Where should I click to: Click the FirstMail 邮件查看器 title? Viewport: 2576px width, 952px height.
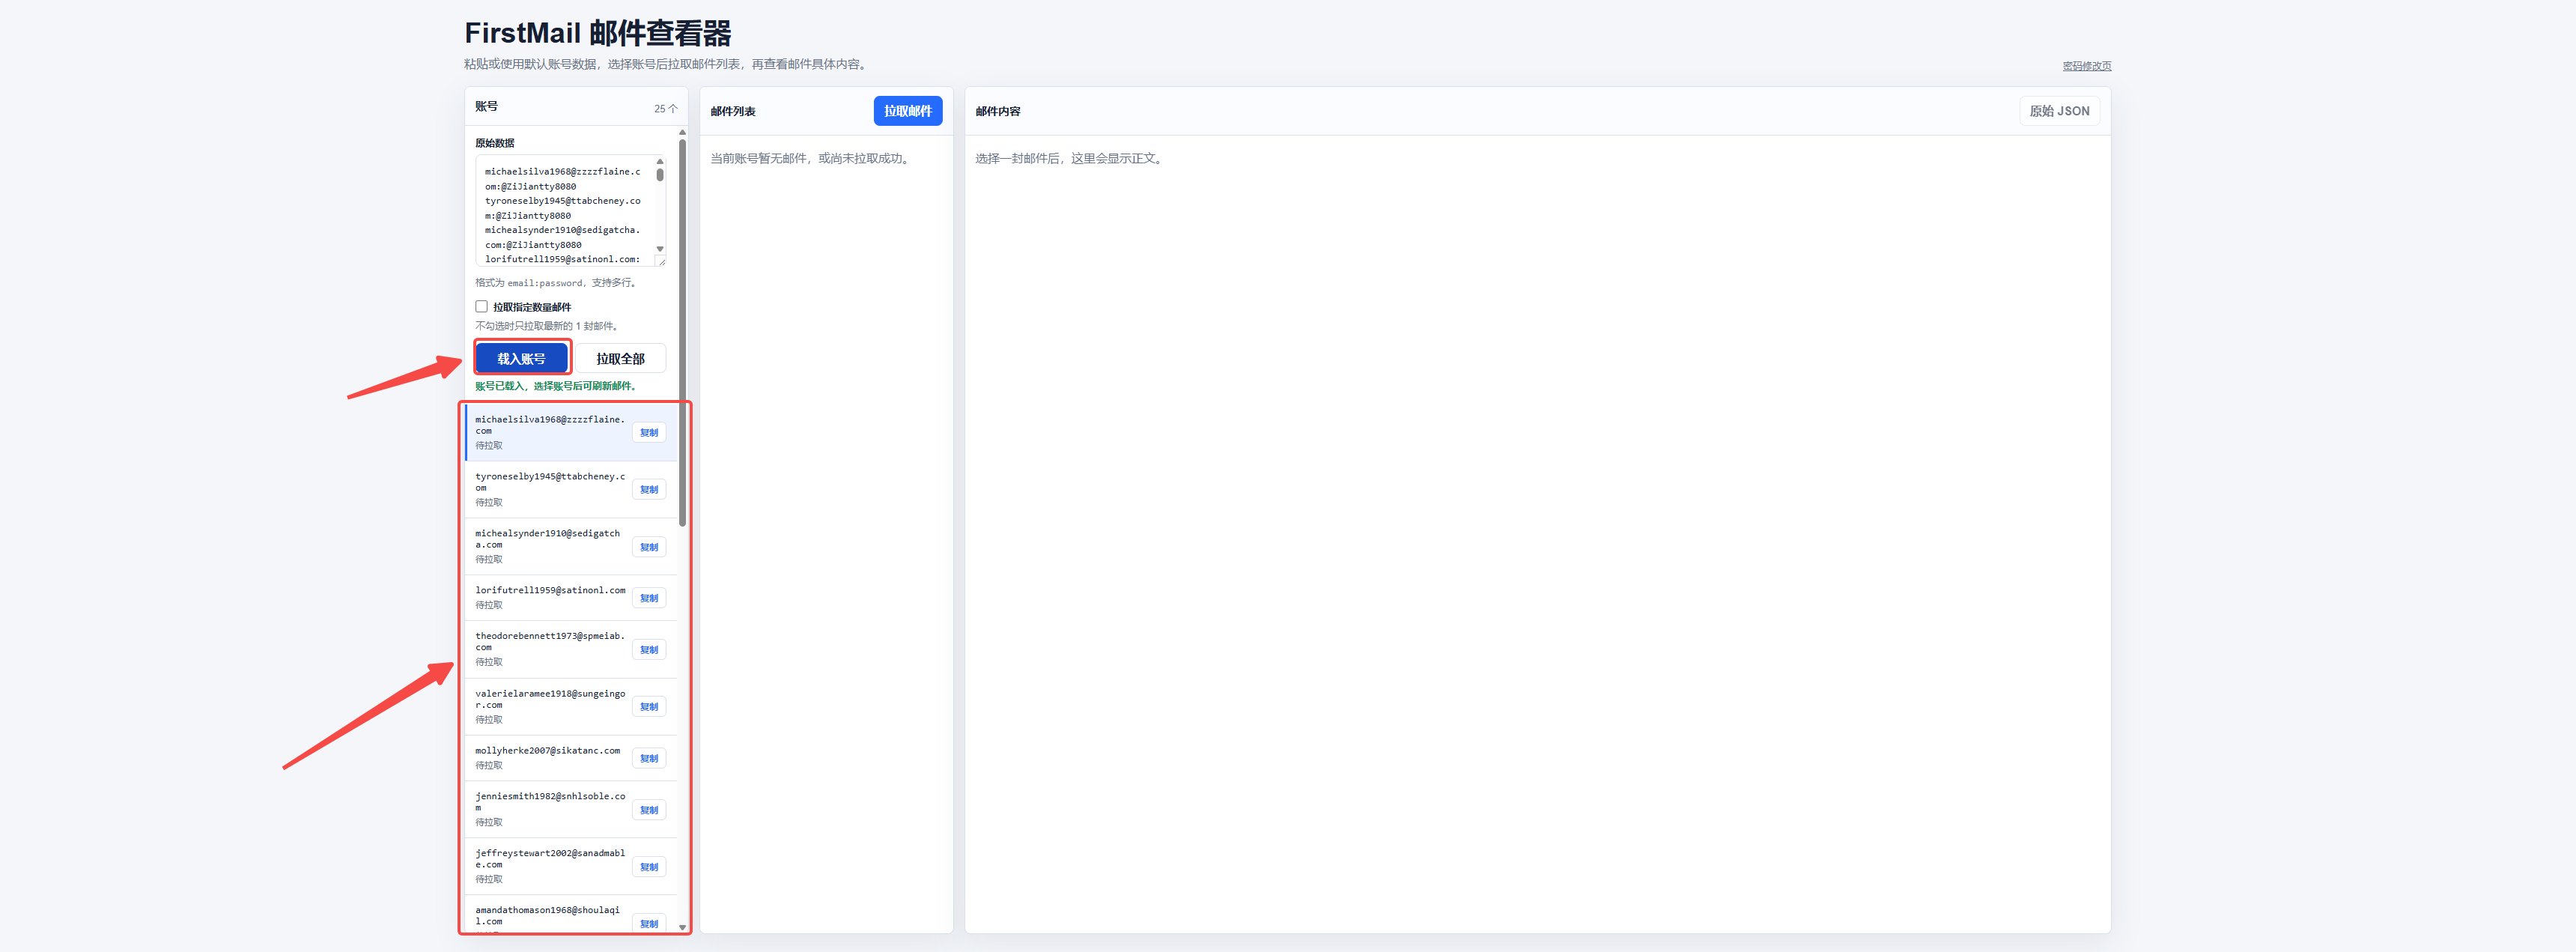click(x=598, y=33)
